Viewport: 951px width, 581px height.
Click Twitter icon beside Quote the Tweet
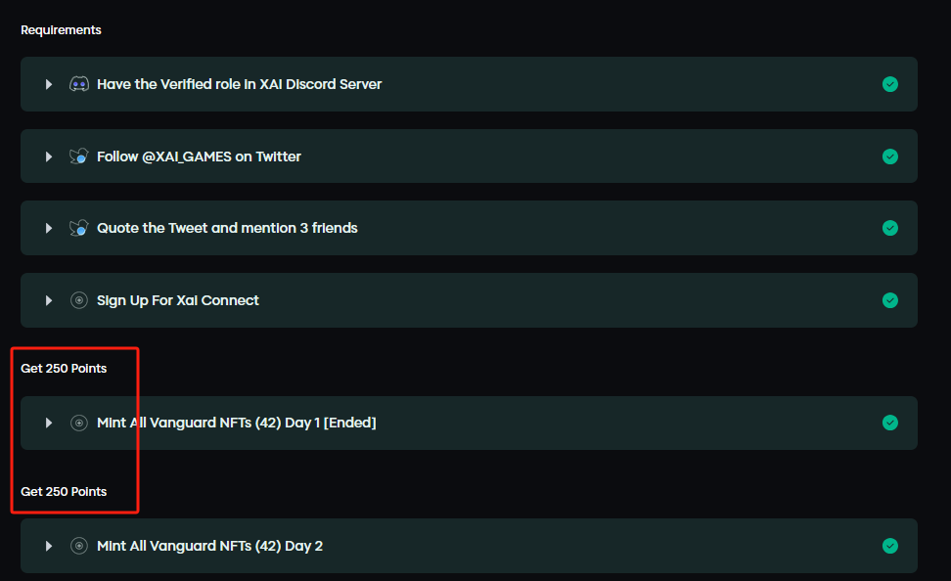[x=79, y=228]
